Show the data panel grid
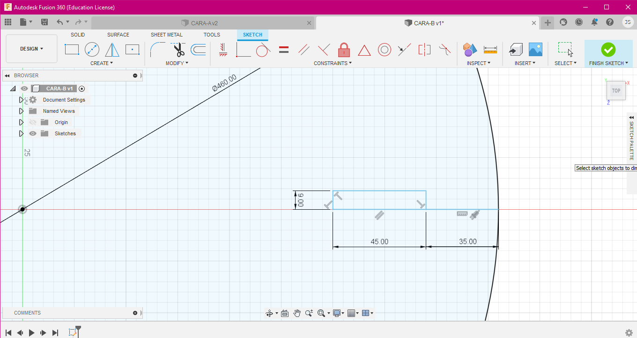 (x=7, y=22)
